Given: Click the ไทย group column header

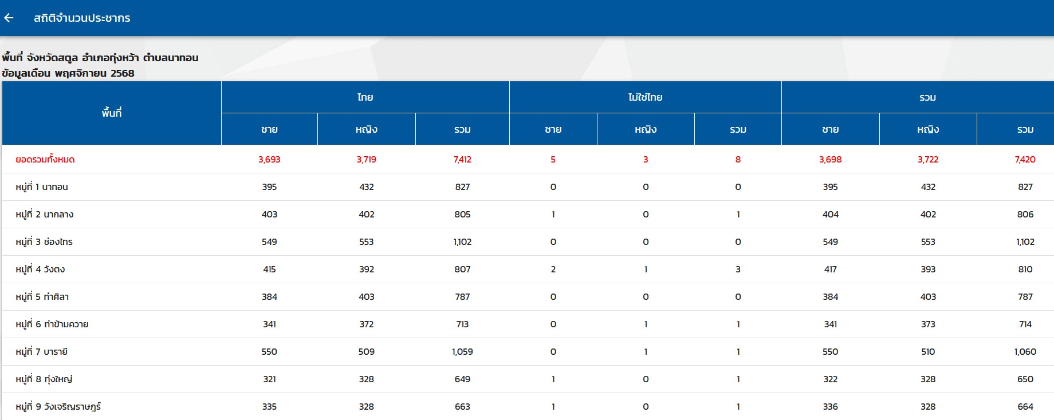Looking at the screenshot, I should click(x=365, y=97).
